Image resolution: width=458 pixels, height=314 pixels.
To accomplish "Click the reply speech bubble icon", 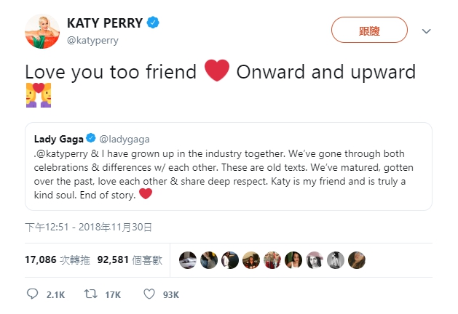I will pos(32,294).
